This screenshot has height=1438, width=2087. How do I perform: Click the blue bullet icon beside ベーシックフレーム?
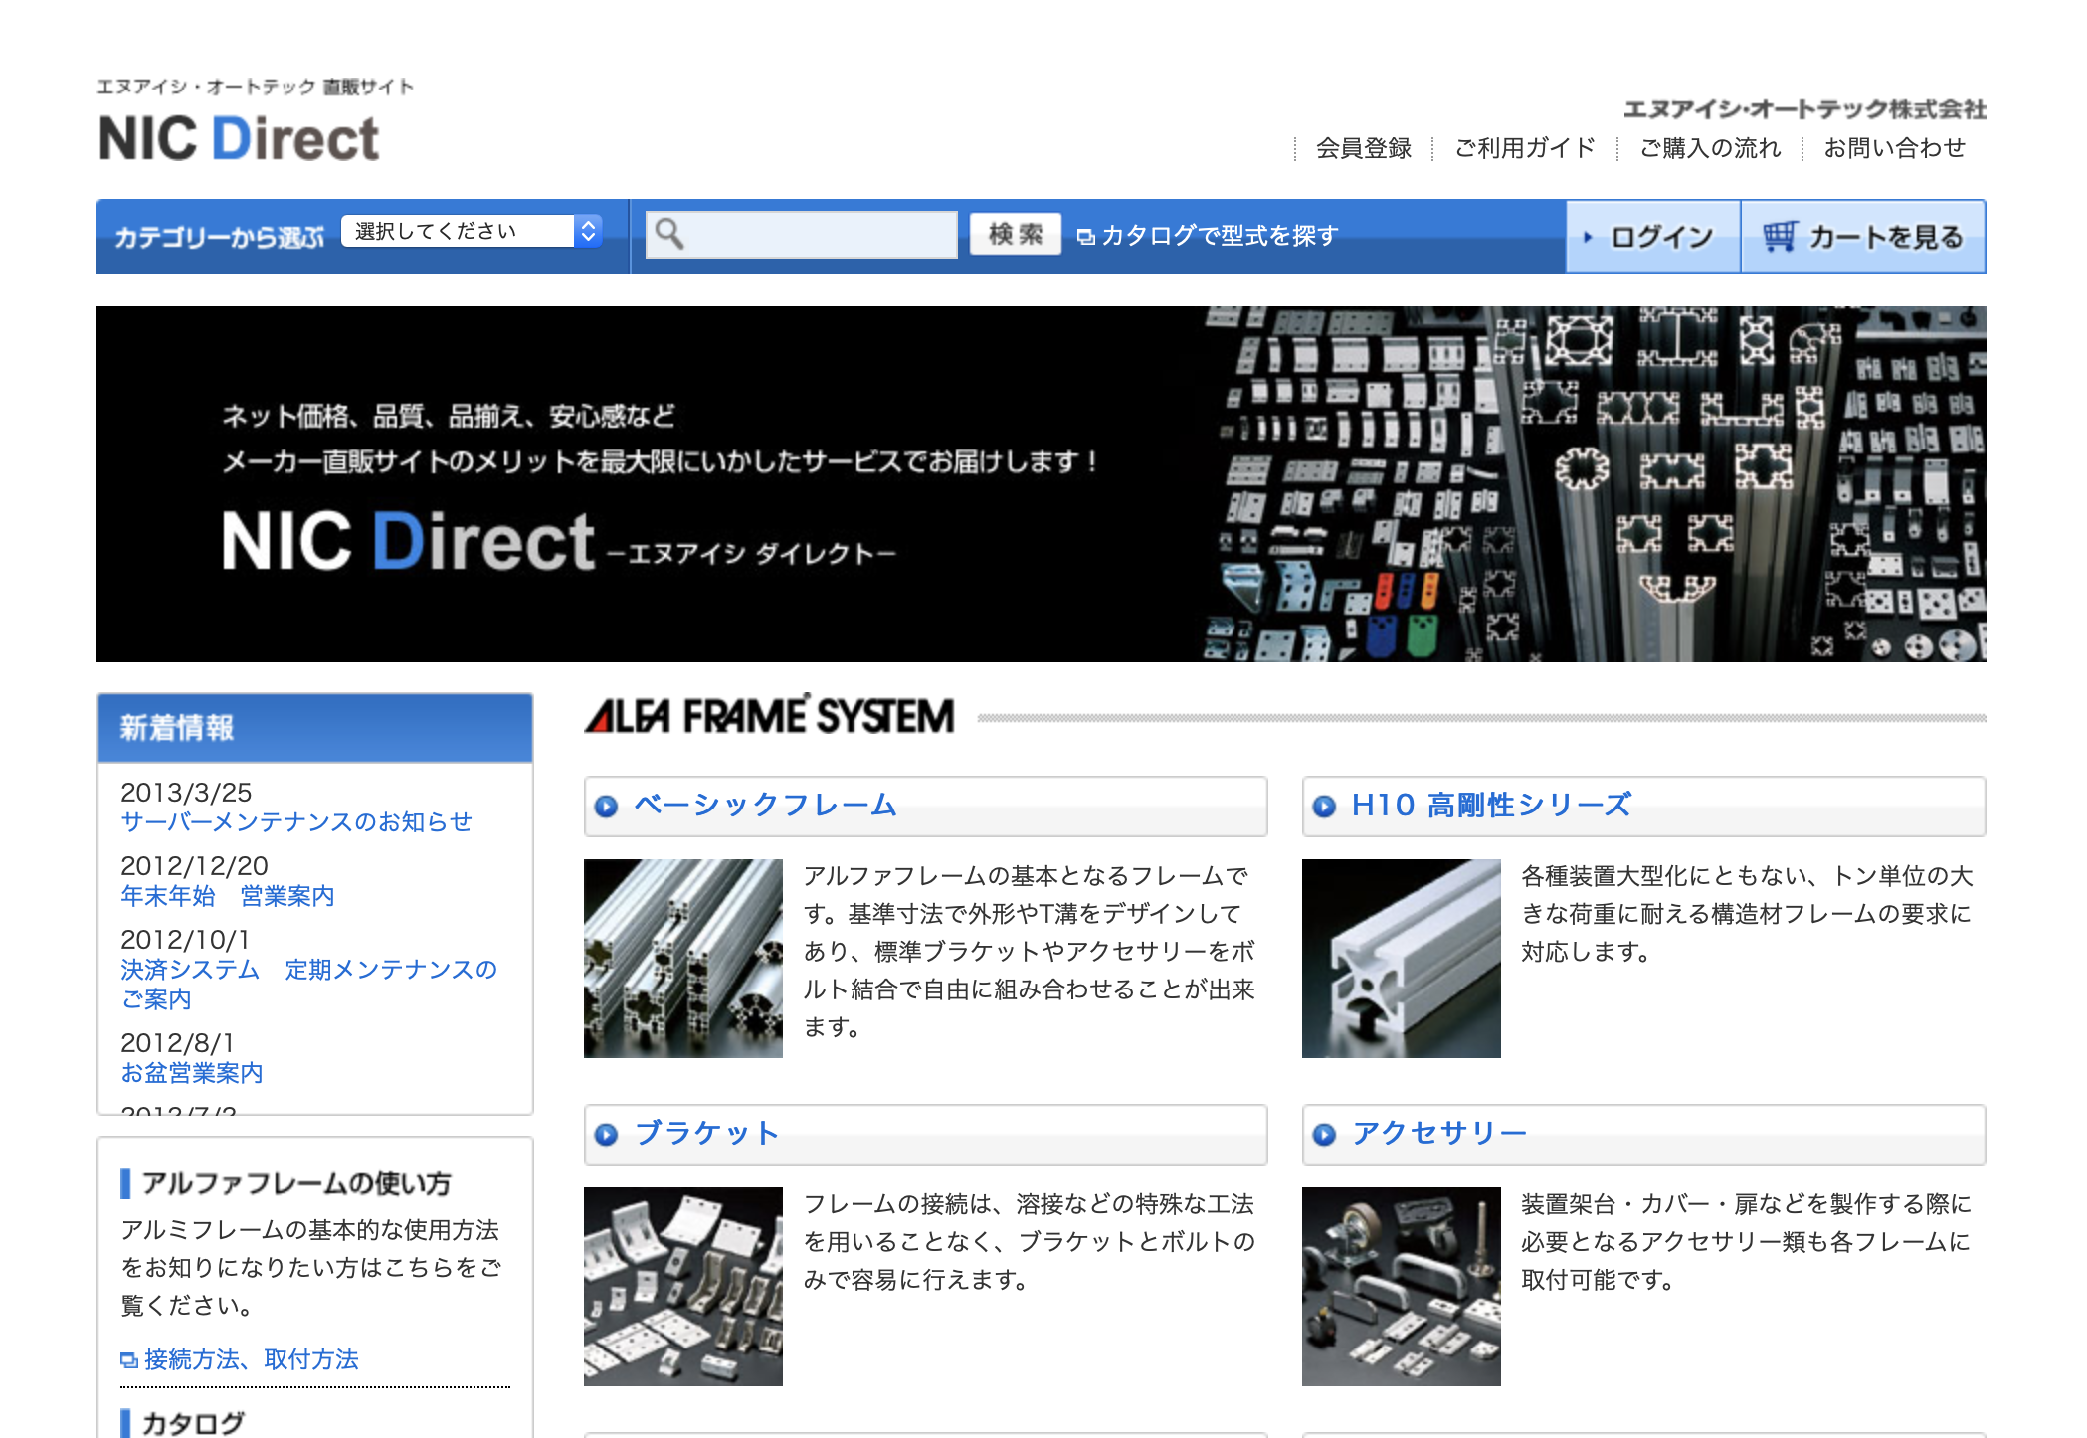[606, 806]
